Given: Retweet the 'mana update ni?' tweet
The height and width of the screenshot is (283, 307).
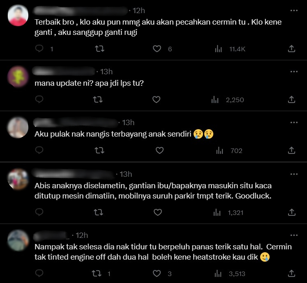Looking at the screenshot, I should coord(97,100).
